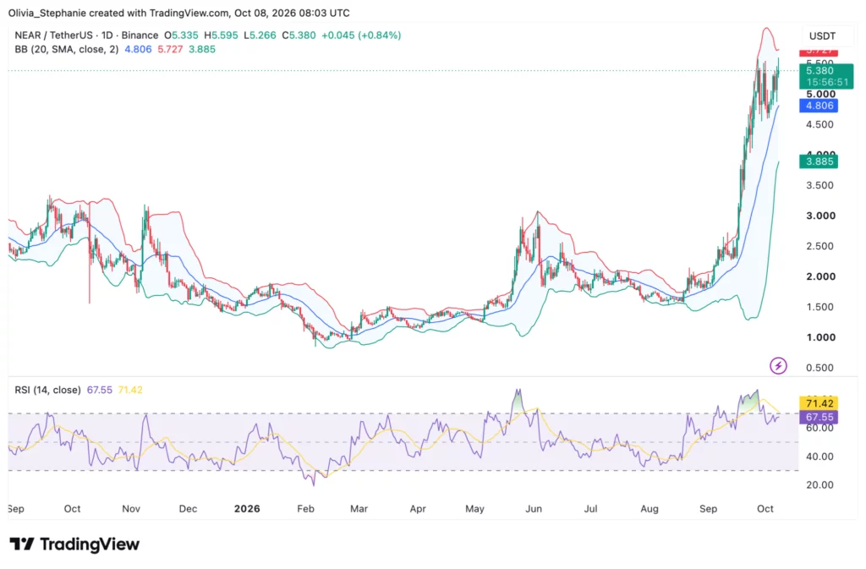
Task: Select the BB (20, SMA, close, 2) legend
Action: point(66,49)
